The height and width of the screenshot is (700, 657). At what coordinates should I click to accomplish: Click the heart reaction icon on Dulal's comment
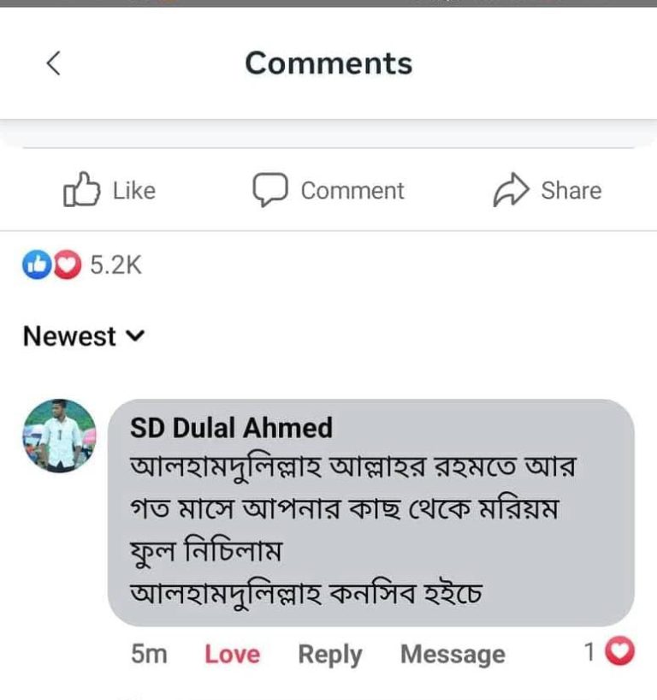(620, 653)
